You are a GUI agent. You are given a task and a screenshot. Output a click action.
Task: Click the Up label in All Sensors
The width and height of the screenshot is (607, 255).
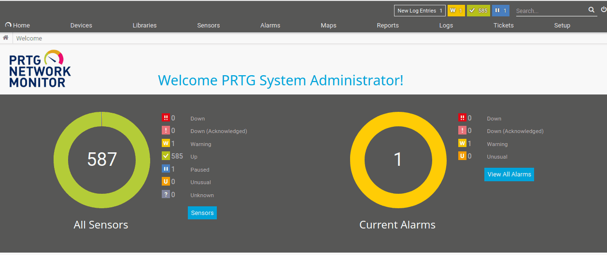(x=194, y=157)
